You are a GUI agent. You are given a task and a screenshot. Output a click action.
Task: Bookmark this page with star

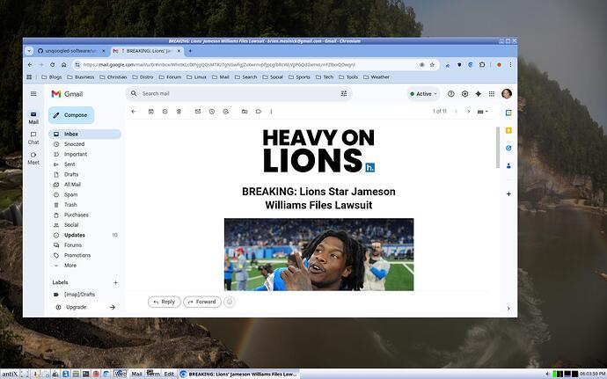[x=432, y=65]
